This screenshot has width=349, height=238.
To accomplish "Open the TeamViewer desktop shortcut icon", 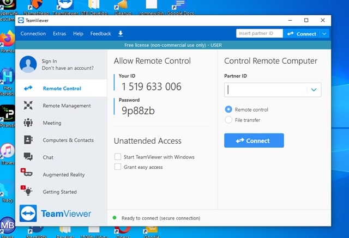I will point(65,5).
